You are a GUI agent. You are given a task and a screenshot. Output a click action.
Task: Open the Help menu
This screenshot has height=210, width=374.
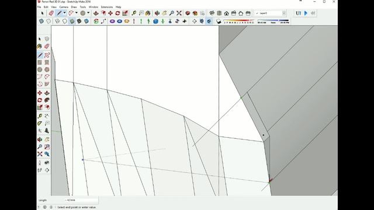point(118,7)
